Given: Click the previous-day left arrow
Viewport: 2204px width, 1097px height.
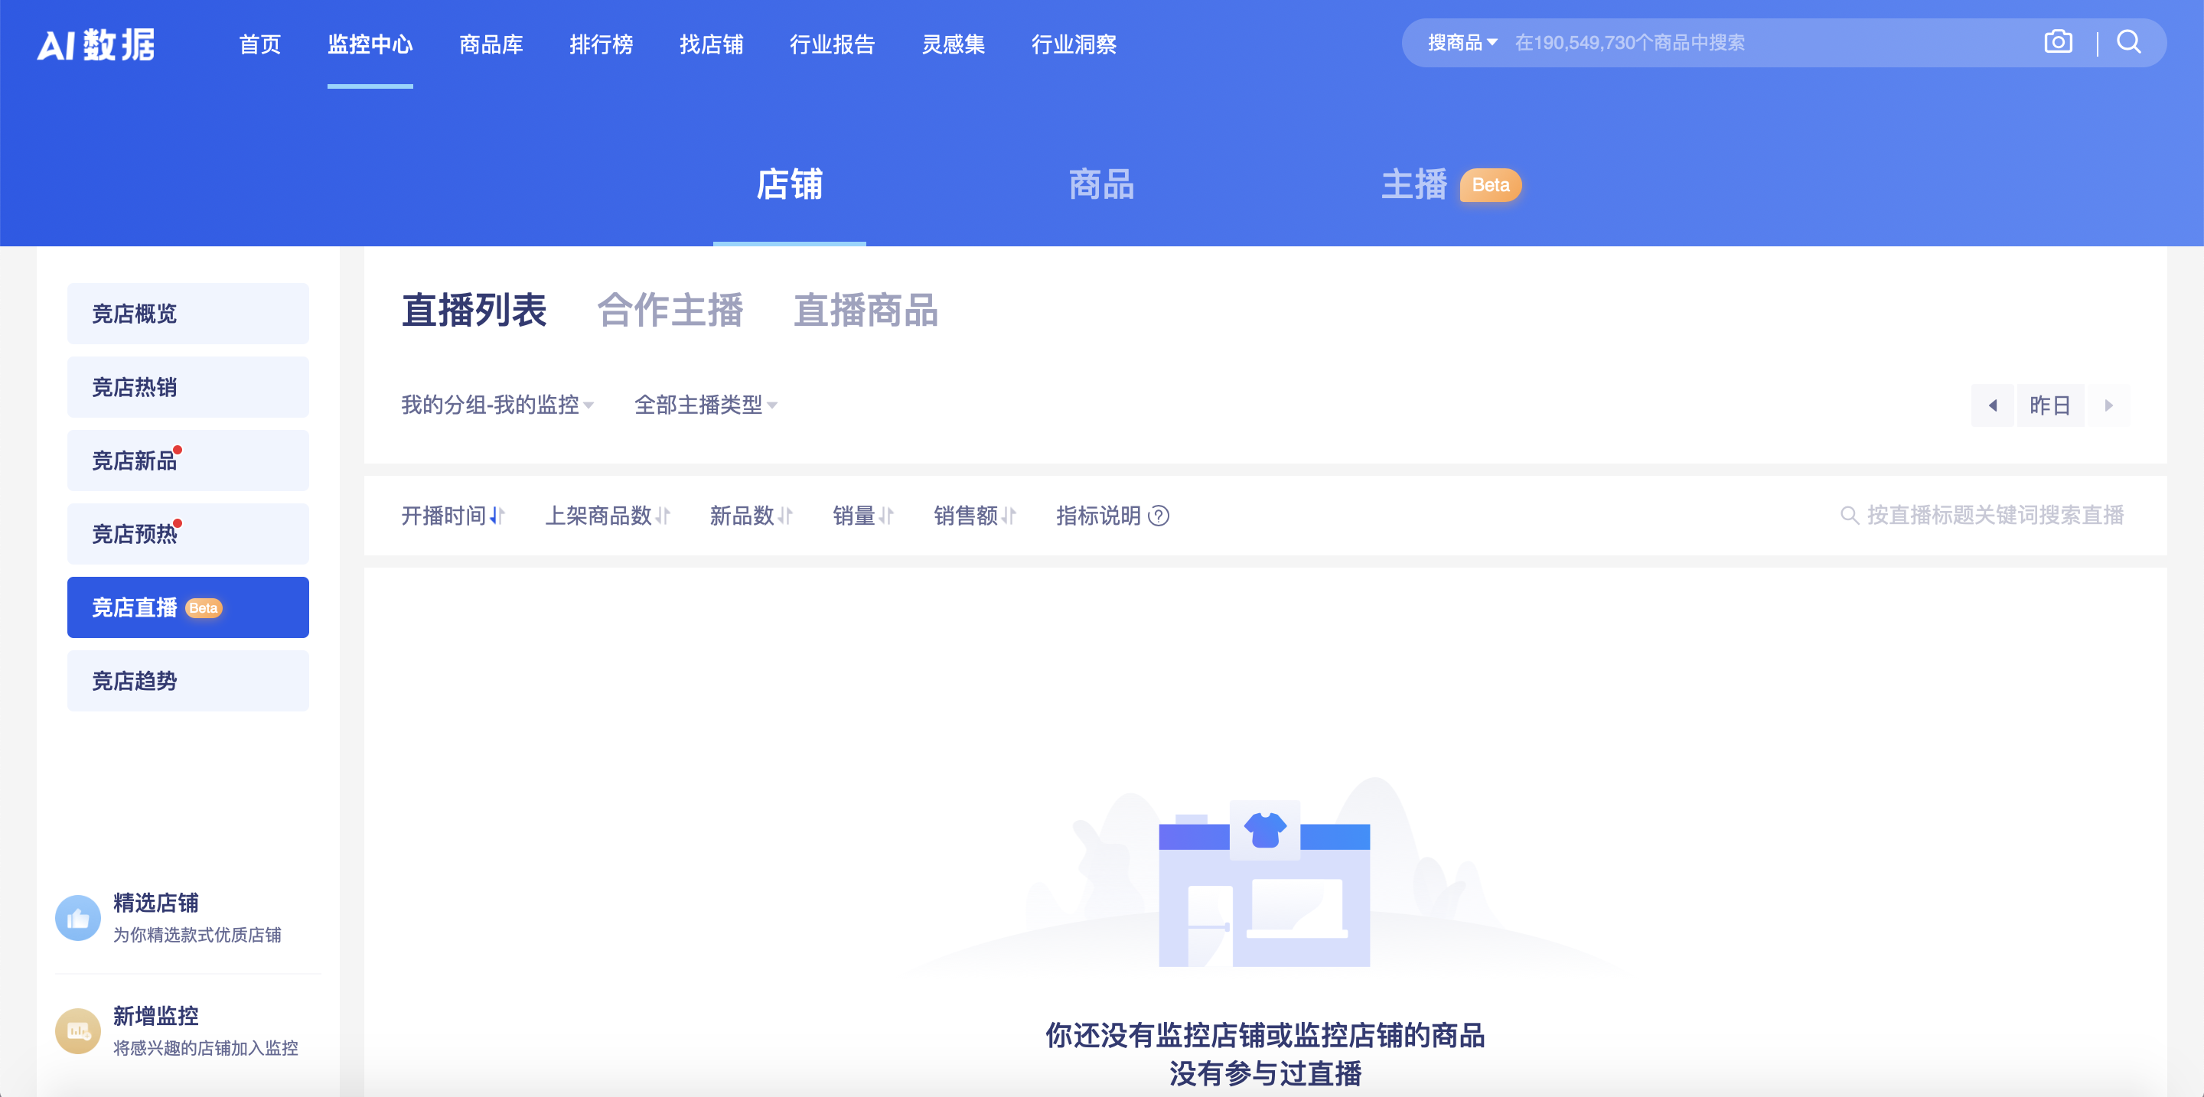Looking at the screenshot, I should click(1993, 405).
